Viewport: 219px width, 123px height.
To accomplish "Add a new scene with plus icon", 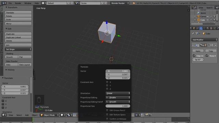I will [x=102, y=3].
